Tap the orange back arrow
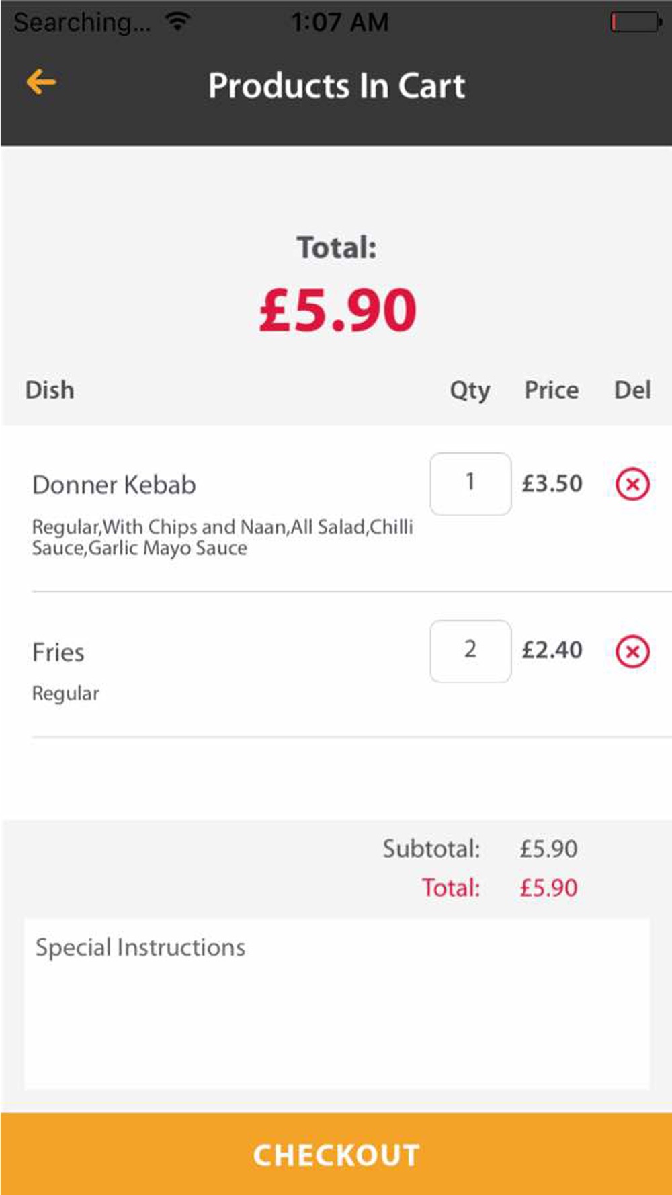Image resolution: width=672 pixels, height=1195 pixels. coord(41,82)
